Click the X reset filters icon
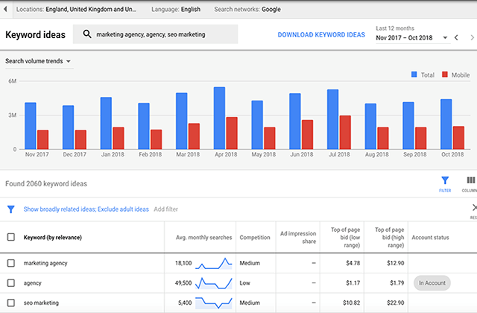 coord(474,207)
